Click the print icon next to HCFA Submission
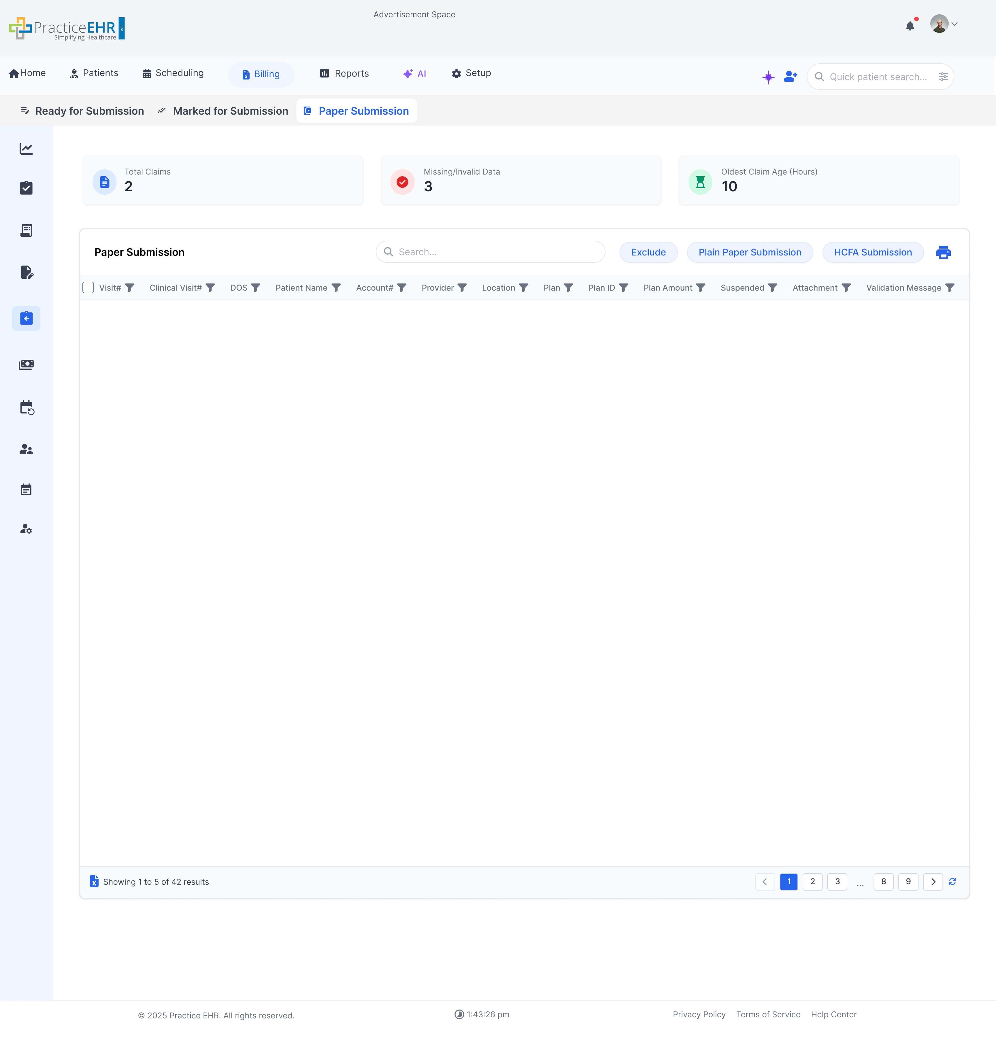996x1038 pixels. tap(944, 252)
